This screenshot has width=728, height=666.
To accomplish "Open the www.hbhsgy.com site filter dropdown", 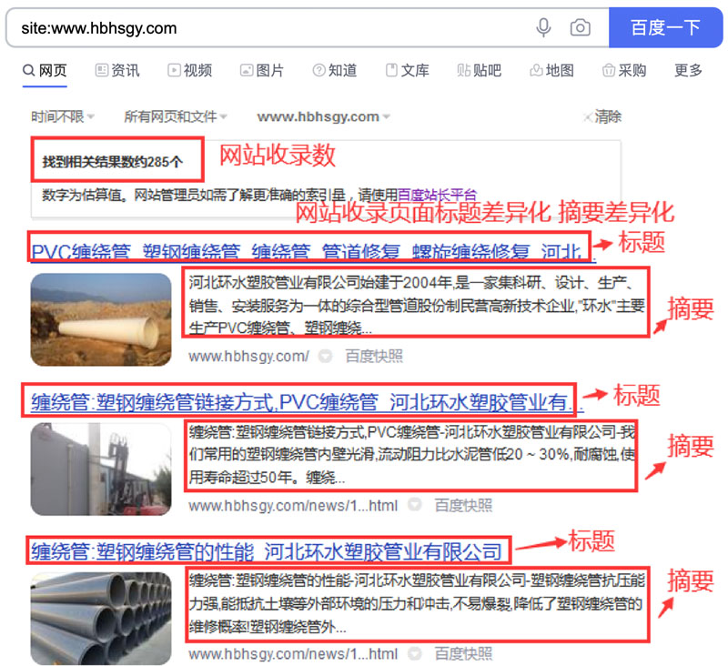I will tap(323, 116).
